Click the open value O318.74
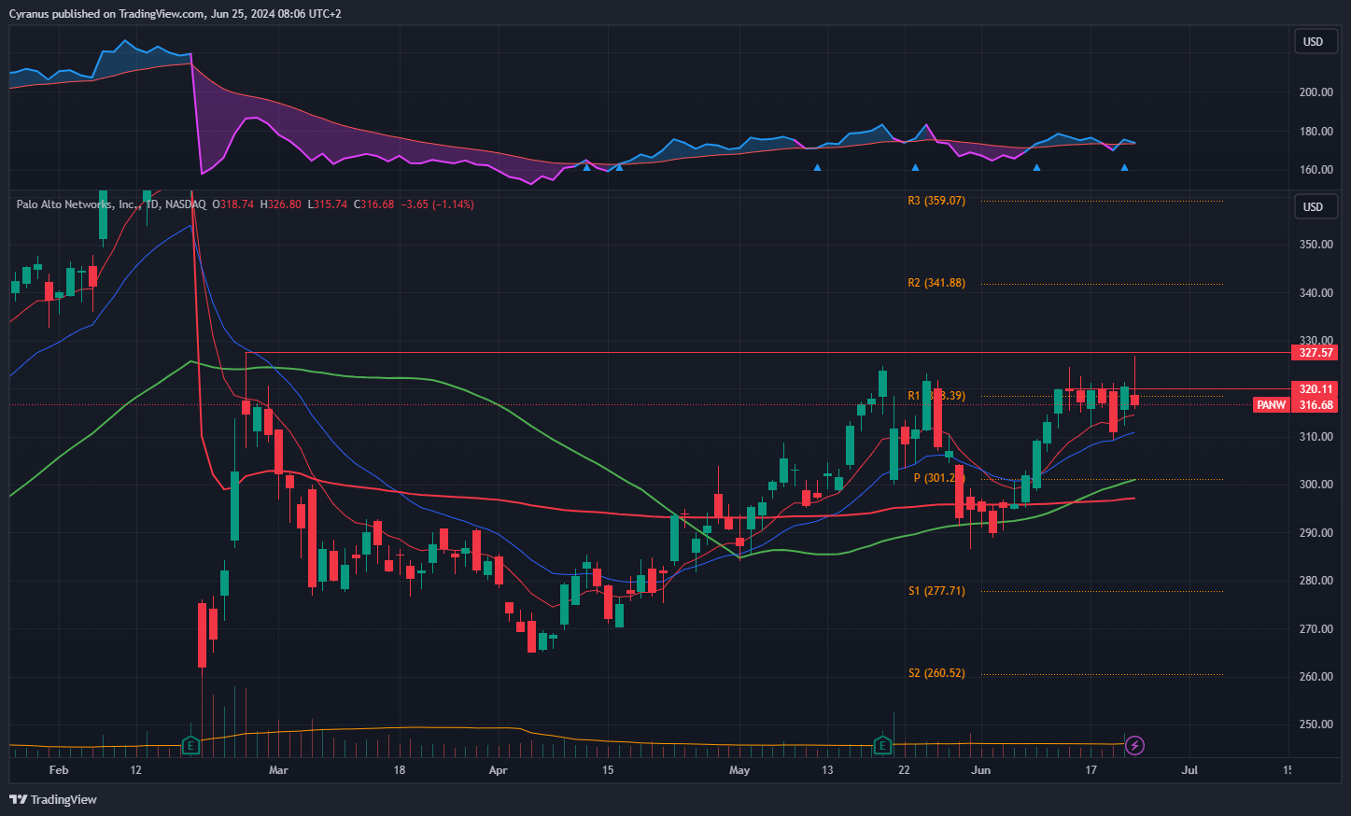The height and width of the screenshot is (816, 1351). click(233, 204)
